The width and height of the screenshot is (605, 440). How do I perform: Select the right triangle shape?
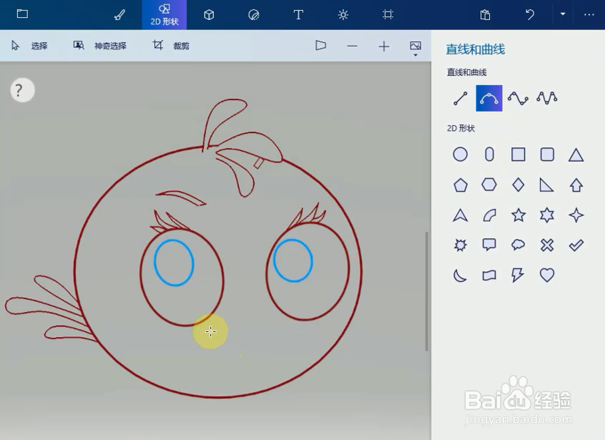(547, 185)
